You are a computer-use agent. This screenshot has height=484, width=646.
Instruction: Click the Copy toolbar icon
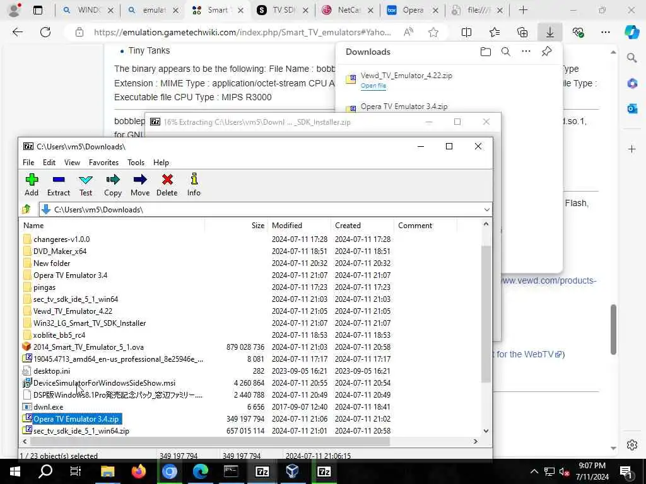pyautogui.click(x=112, y=185)
